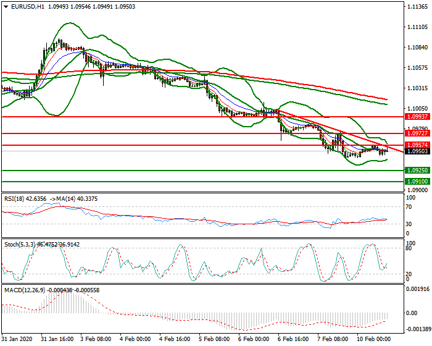Click the RSI(18) indicator label

click(x=16, y=198)
